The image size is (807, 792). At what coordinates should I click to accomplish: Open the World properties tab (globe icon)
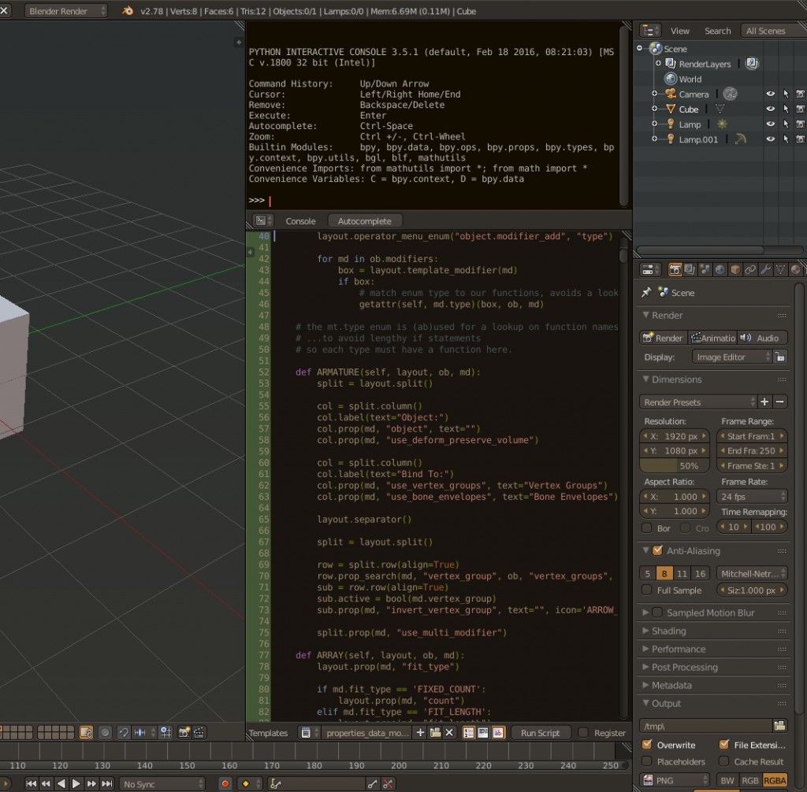coord(720,269)
